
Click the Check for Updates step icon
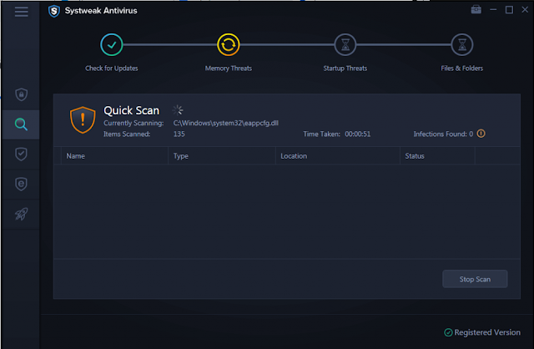click(111, 44)
